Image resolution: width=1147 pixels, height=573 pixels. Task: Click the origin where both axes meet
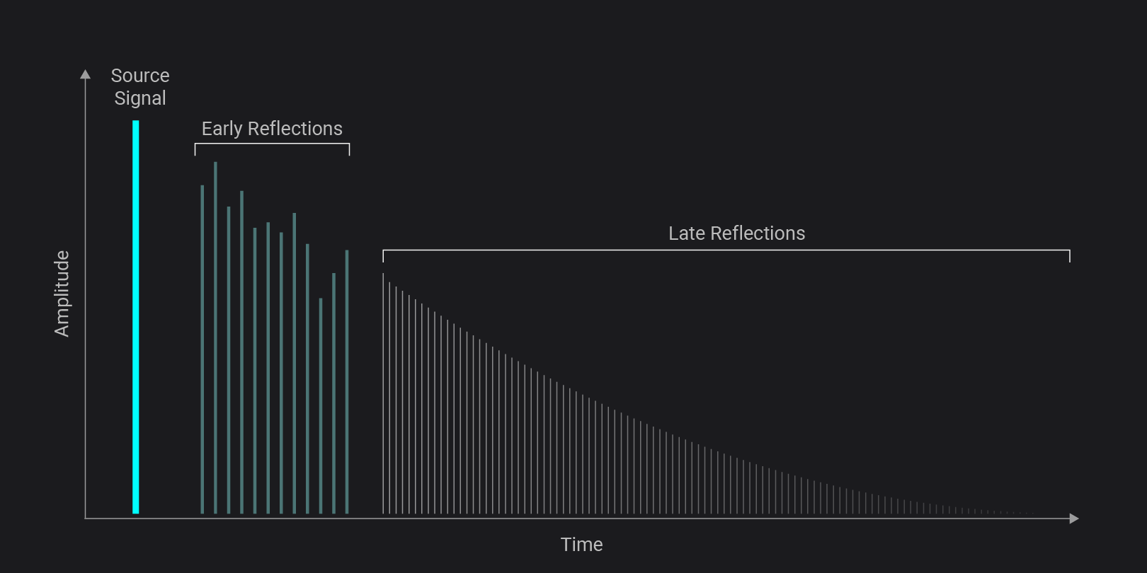pos(86,519)
